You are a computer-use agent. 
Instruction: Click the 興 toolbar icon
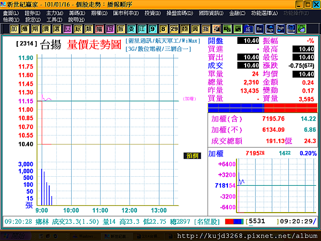click(195, 29)
